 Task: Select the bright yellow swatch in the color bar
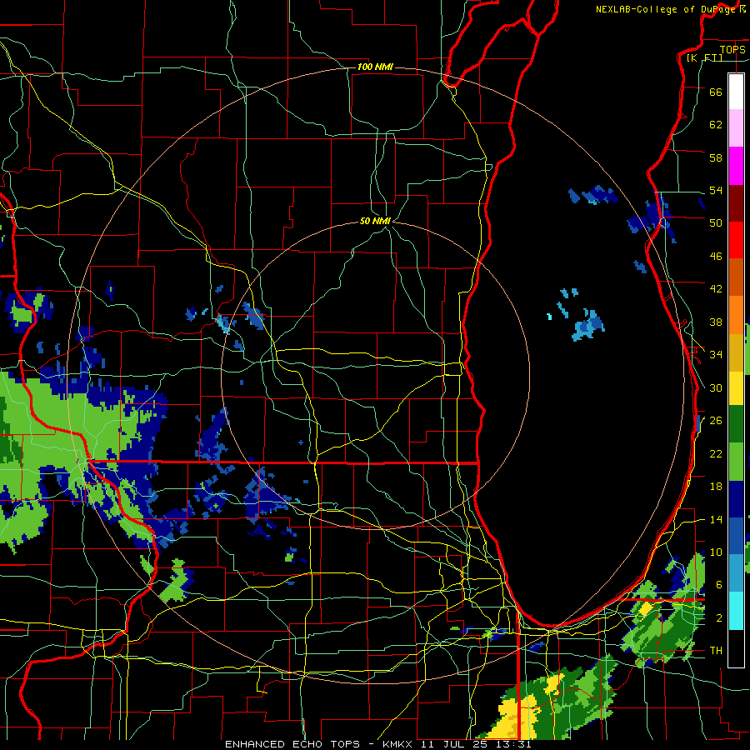coord(736,388)
